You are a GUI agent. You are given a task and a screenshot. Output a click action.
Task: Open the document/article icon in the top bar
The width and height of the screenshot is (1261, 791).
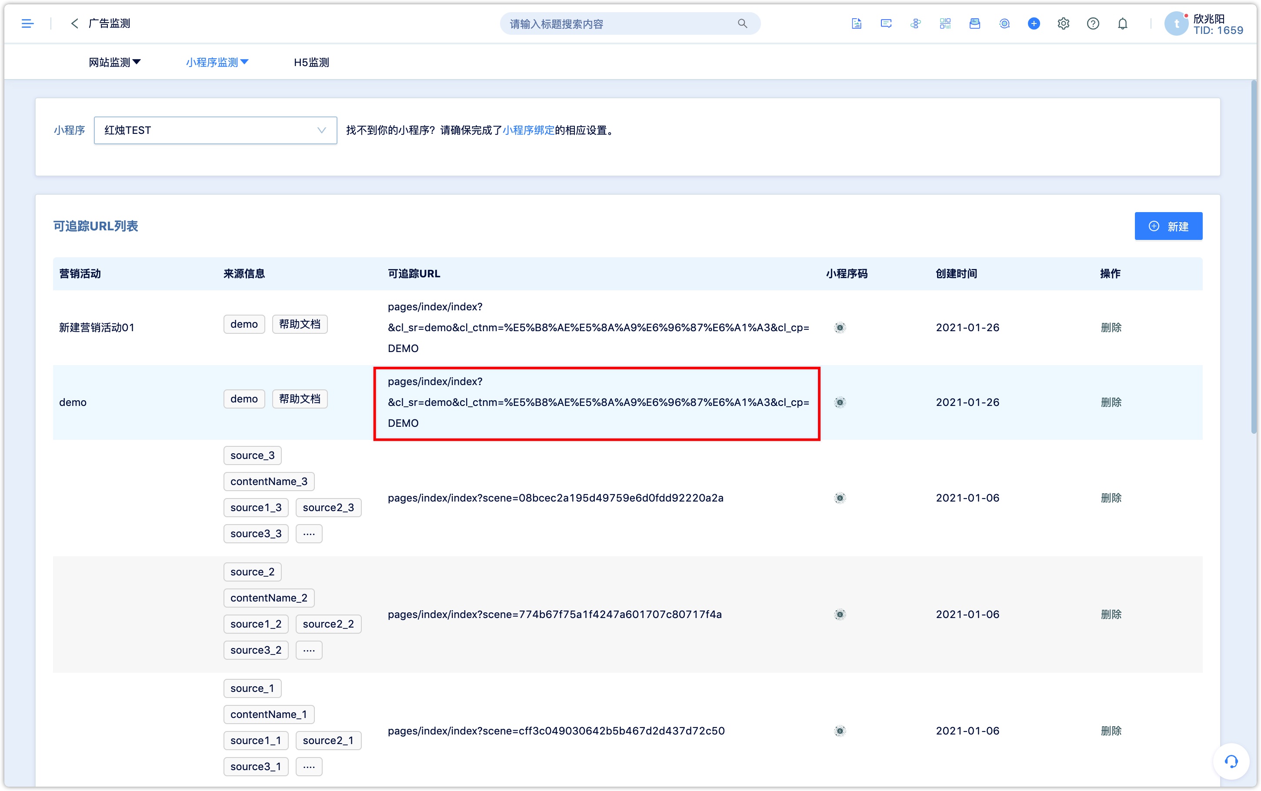(856, 23)
